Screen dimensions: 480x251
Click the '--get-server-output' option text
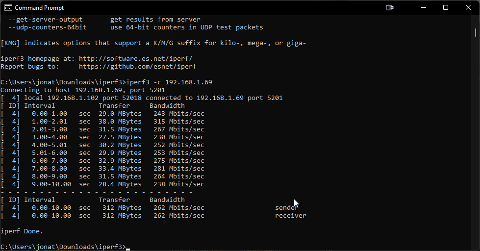tap(45, 20)
